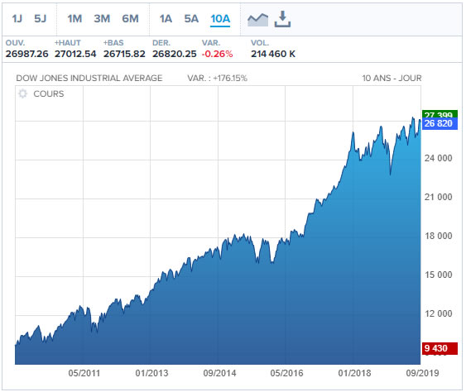
Task: Click the VOL. header label
Action: click(260, 43)
